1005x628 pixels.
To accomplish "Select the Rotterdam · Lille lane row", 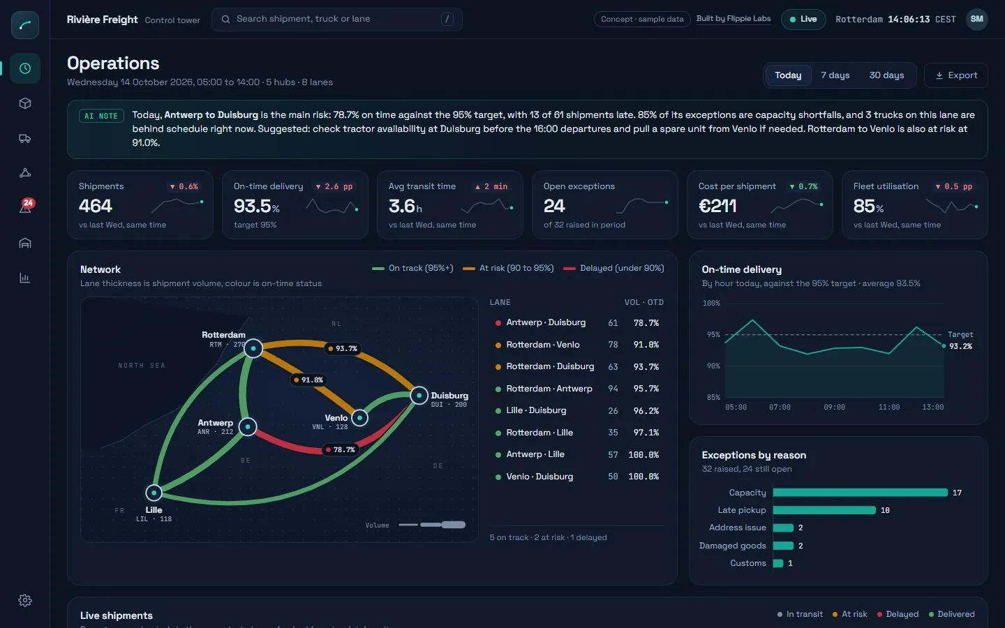I will point(577,433).
